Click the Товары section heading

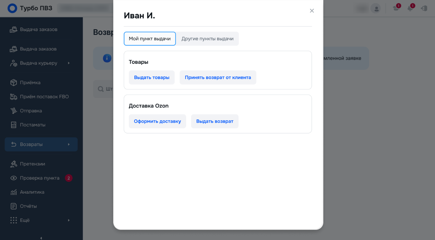(x=139, y=62)
